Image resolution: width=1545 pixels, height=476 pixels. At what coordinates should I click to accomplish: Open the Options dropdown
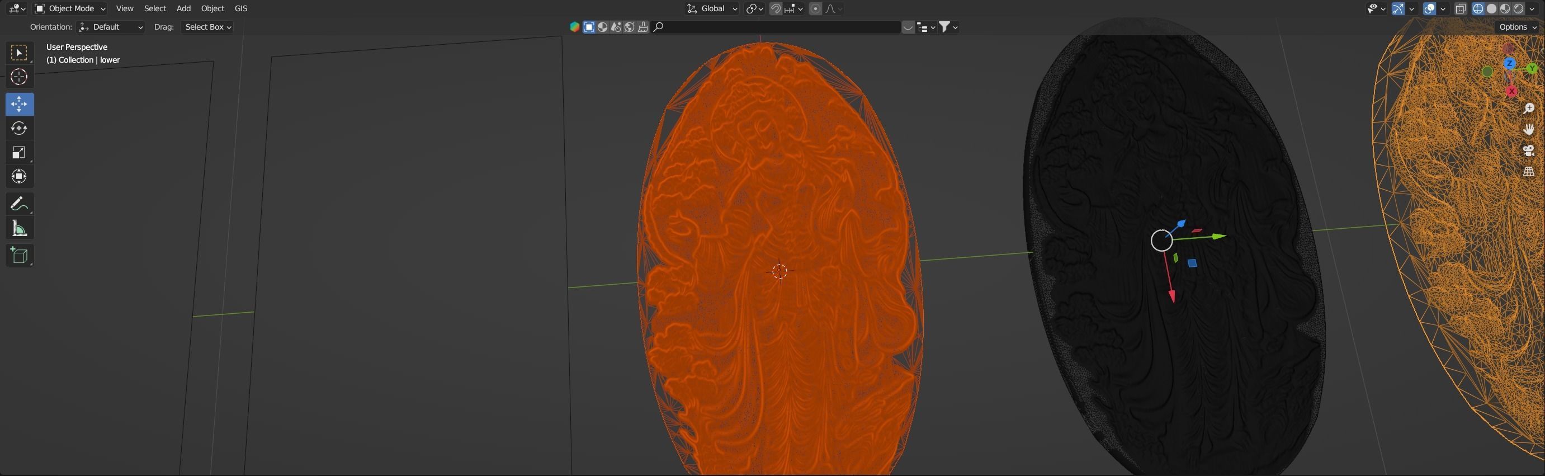coord(1518,27)
